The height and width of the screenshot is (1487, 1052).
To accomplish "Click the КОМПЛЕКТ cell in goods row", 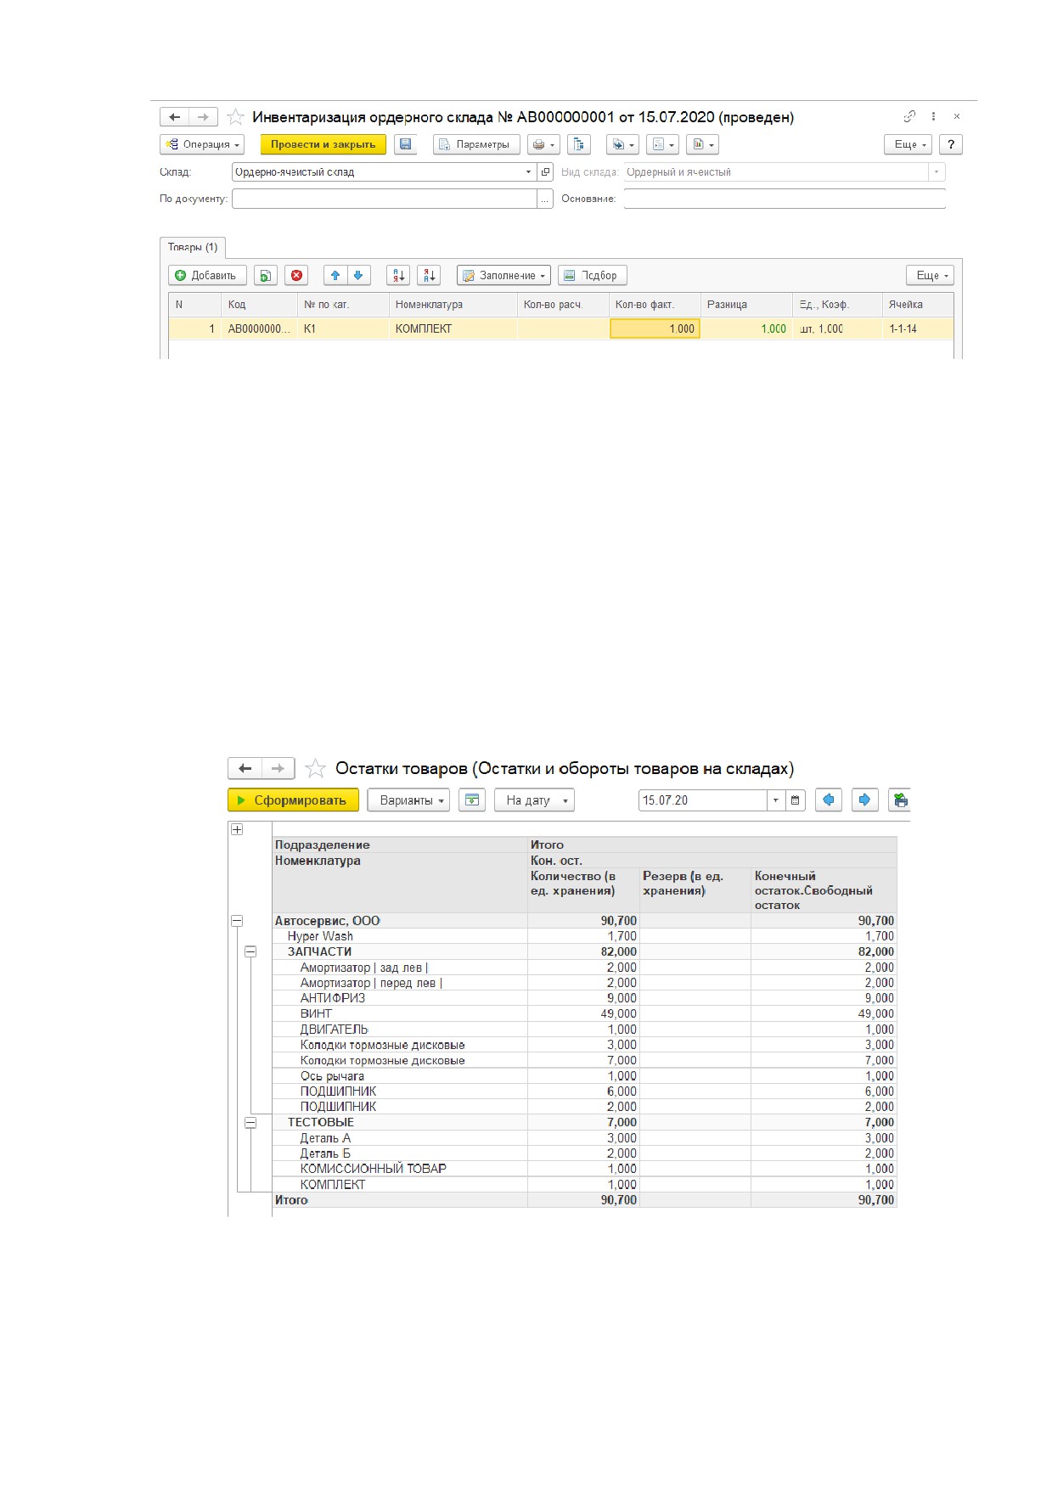I will point(453,328).
